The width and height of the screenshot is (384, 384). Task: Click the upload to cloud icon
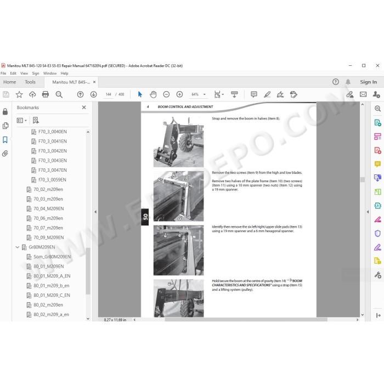tap(32, 94)
